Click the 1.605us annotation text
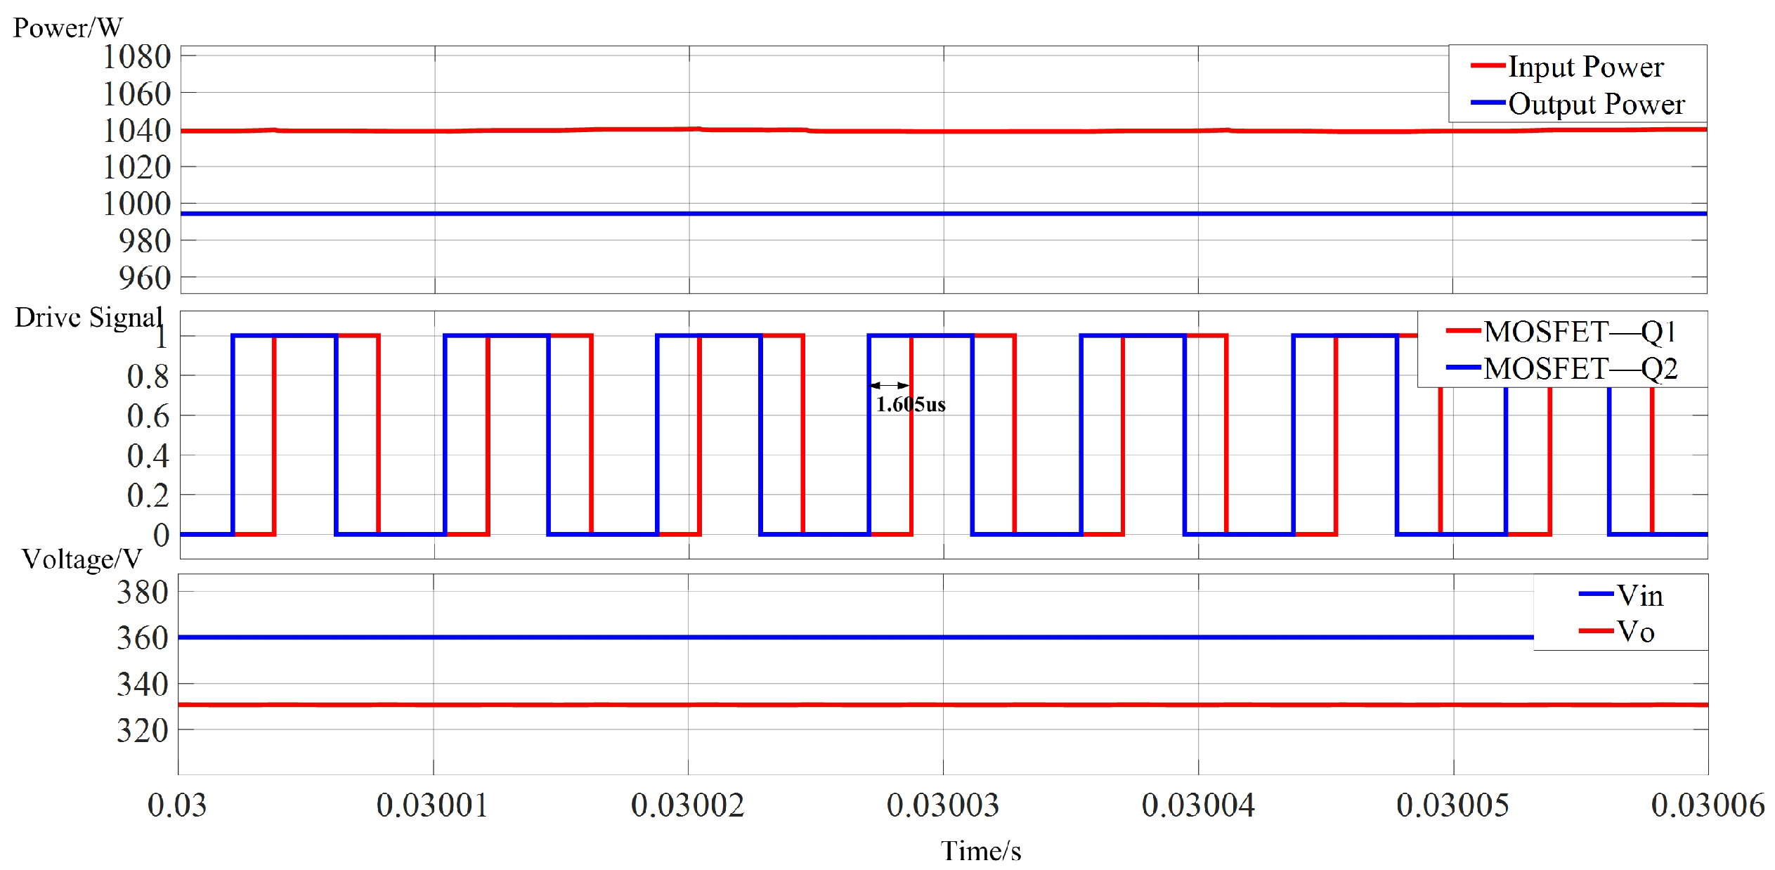Viewport: 1775px width, 870px height. pyautogui.click(x=910, y=405)
